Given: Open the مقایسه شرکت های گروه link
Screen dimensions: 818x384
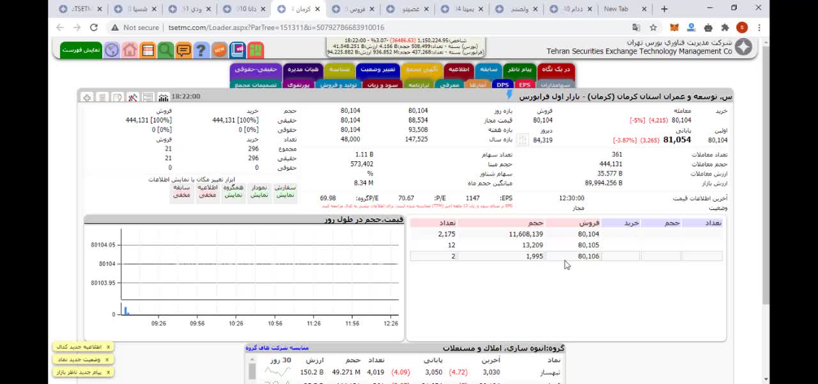Looking at the screenshot, I should coord(277,348).
